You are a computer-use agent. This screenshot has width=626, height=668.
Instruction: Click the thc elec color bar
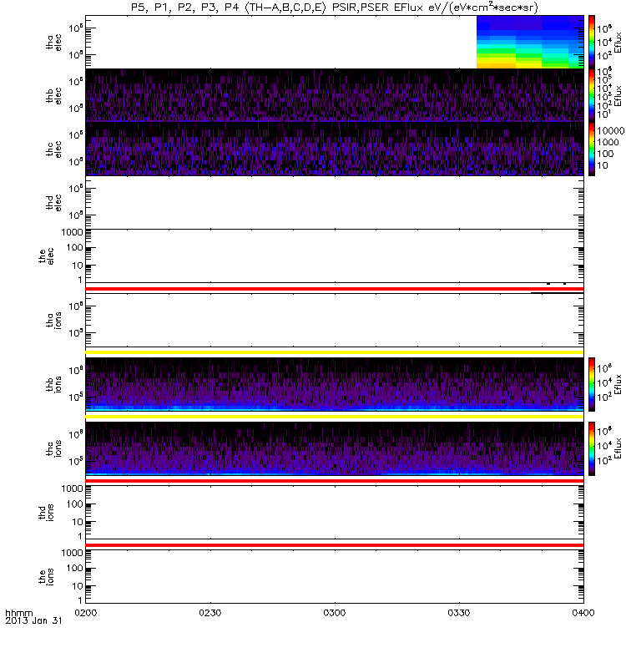click(x=592, y=149)
